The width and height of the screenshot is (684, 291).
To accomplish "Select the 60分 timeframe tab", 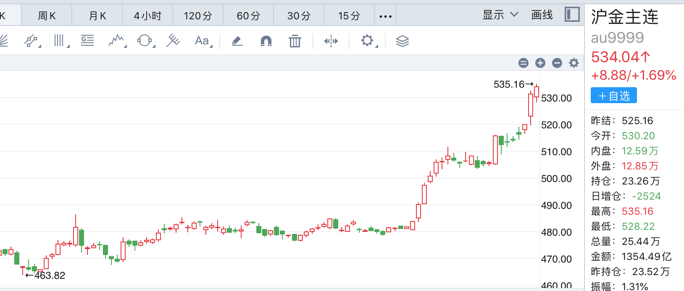I will pyautogui.click(x=248, y=16).
